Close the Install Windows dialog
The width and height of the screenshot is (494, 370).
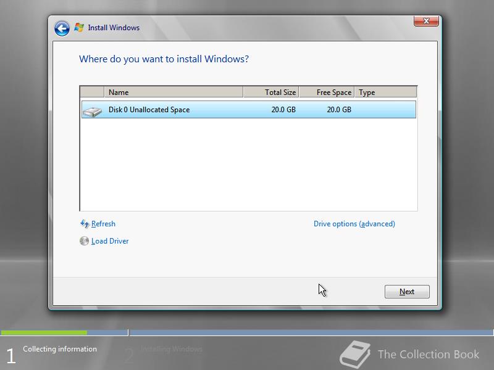click(x=426, y=21)
